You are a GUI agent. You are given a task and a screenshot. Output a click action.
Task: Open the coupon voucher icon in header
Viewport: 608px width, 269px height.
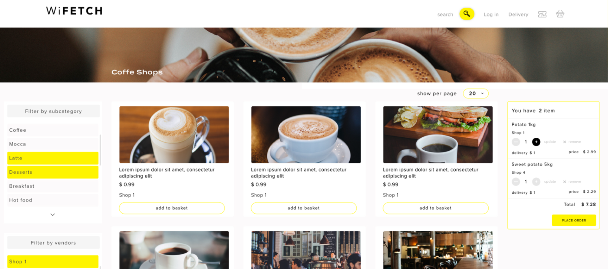coord(542,15)
